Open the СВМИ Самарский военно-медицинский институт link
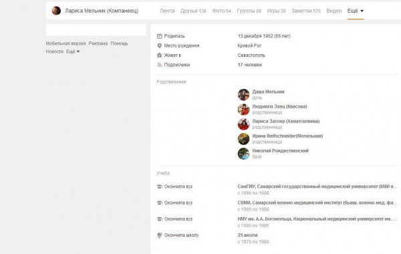401x254 pixels. coord(317,203)
